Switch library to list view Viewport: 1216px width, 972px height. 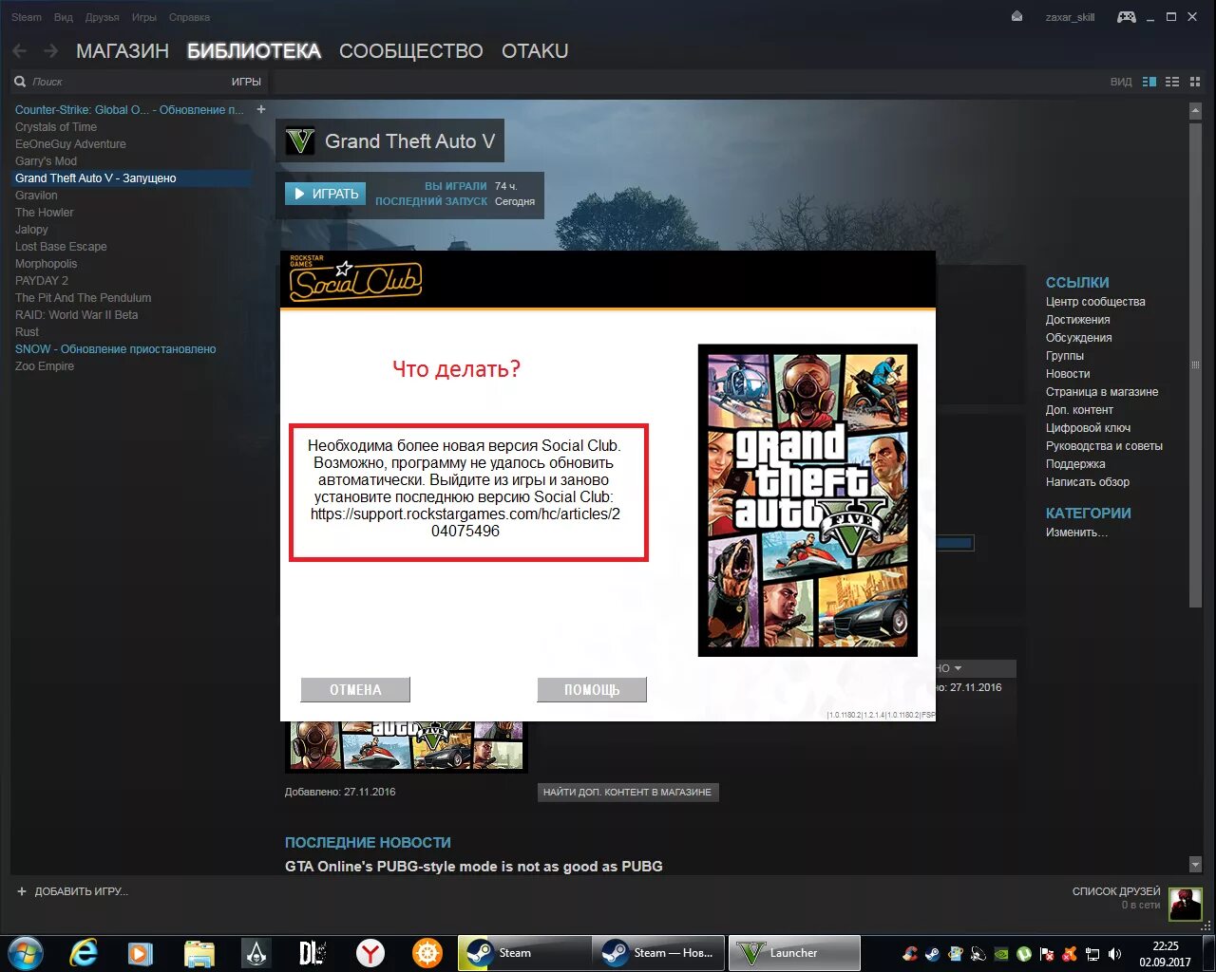[x=1172, y=82]
